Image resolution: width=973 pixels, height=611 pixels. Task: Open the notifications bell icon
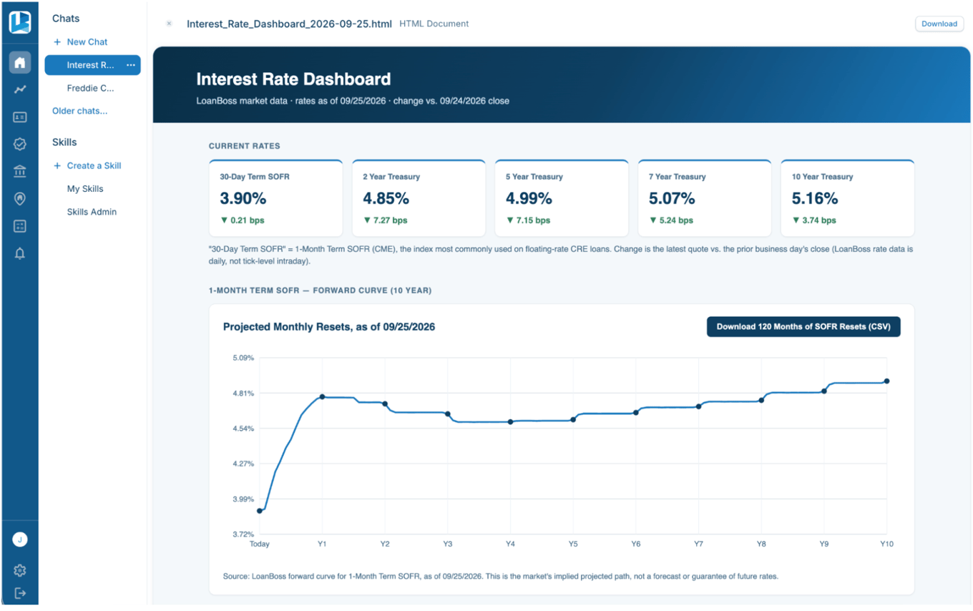20,253
